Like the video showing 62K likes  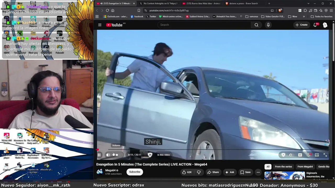pos(187,172)
